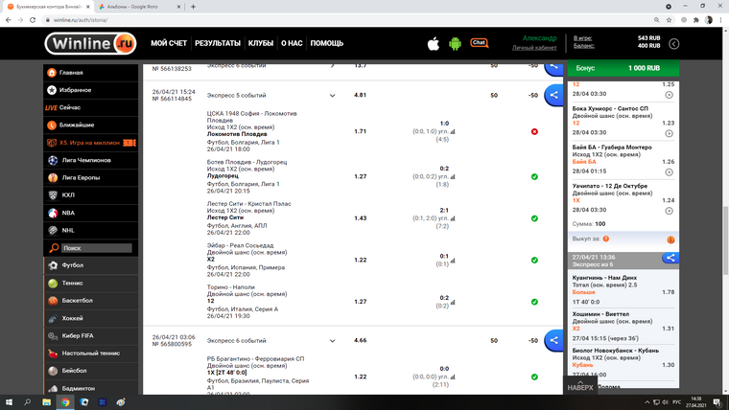Open Ближайшие in sidebar
The image size is (729, 410).
point(91,125)
